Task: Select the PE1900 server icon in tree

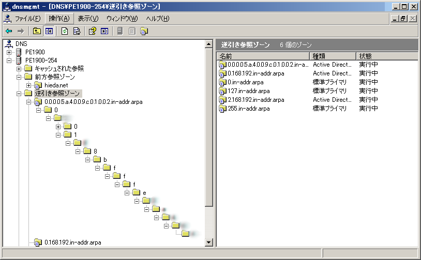Action: coord(19,52)
